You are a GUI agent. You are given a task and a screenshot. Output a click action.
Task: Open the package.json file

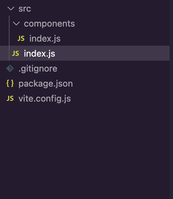coord(46,84)
